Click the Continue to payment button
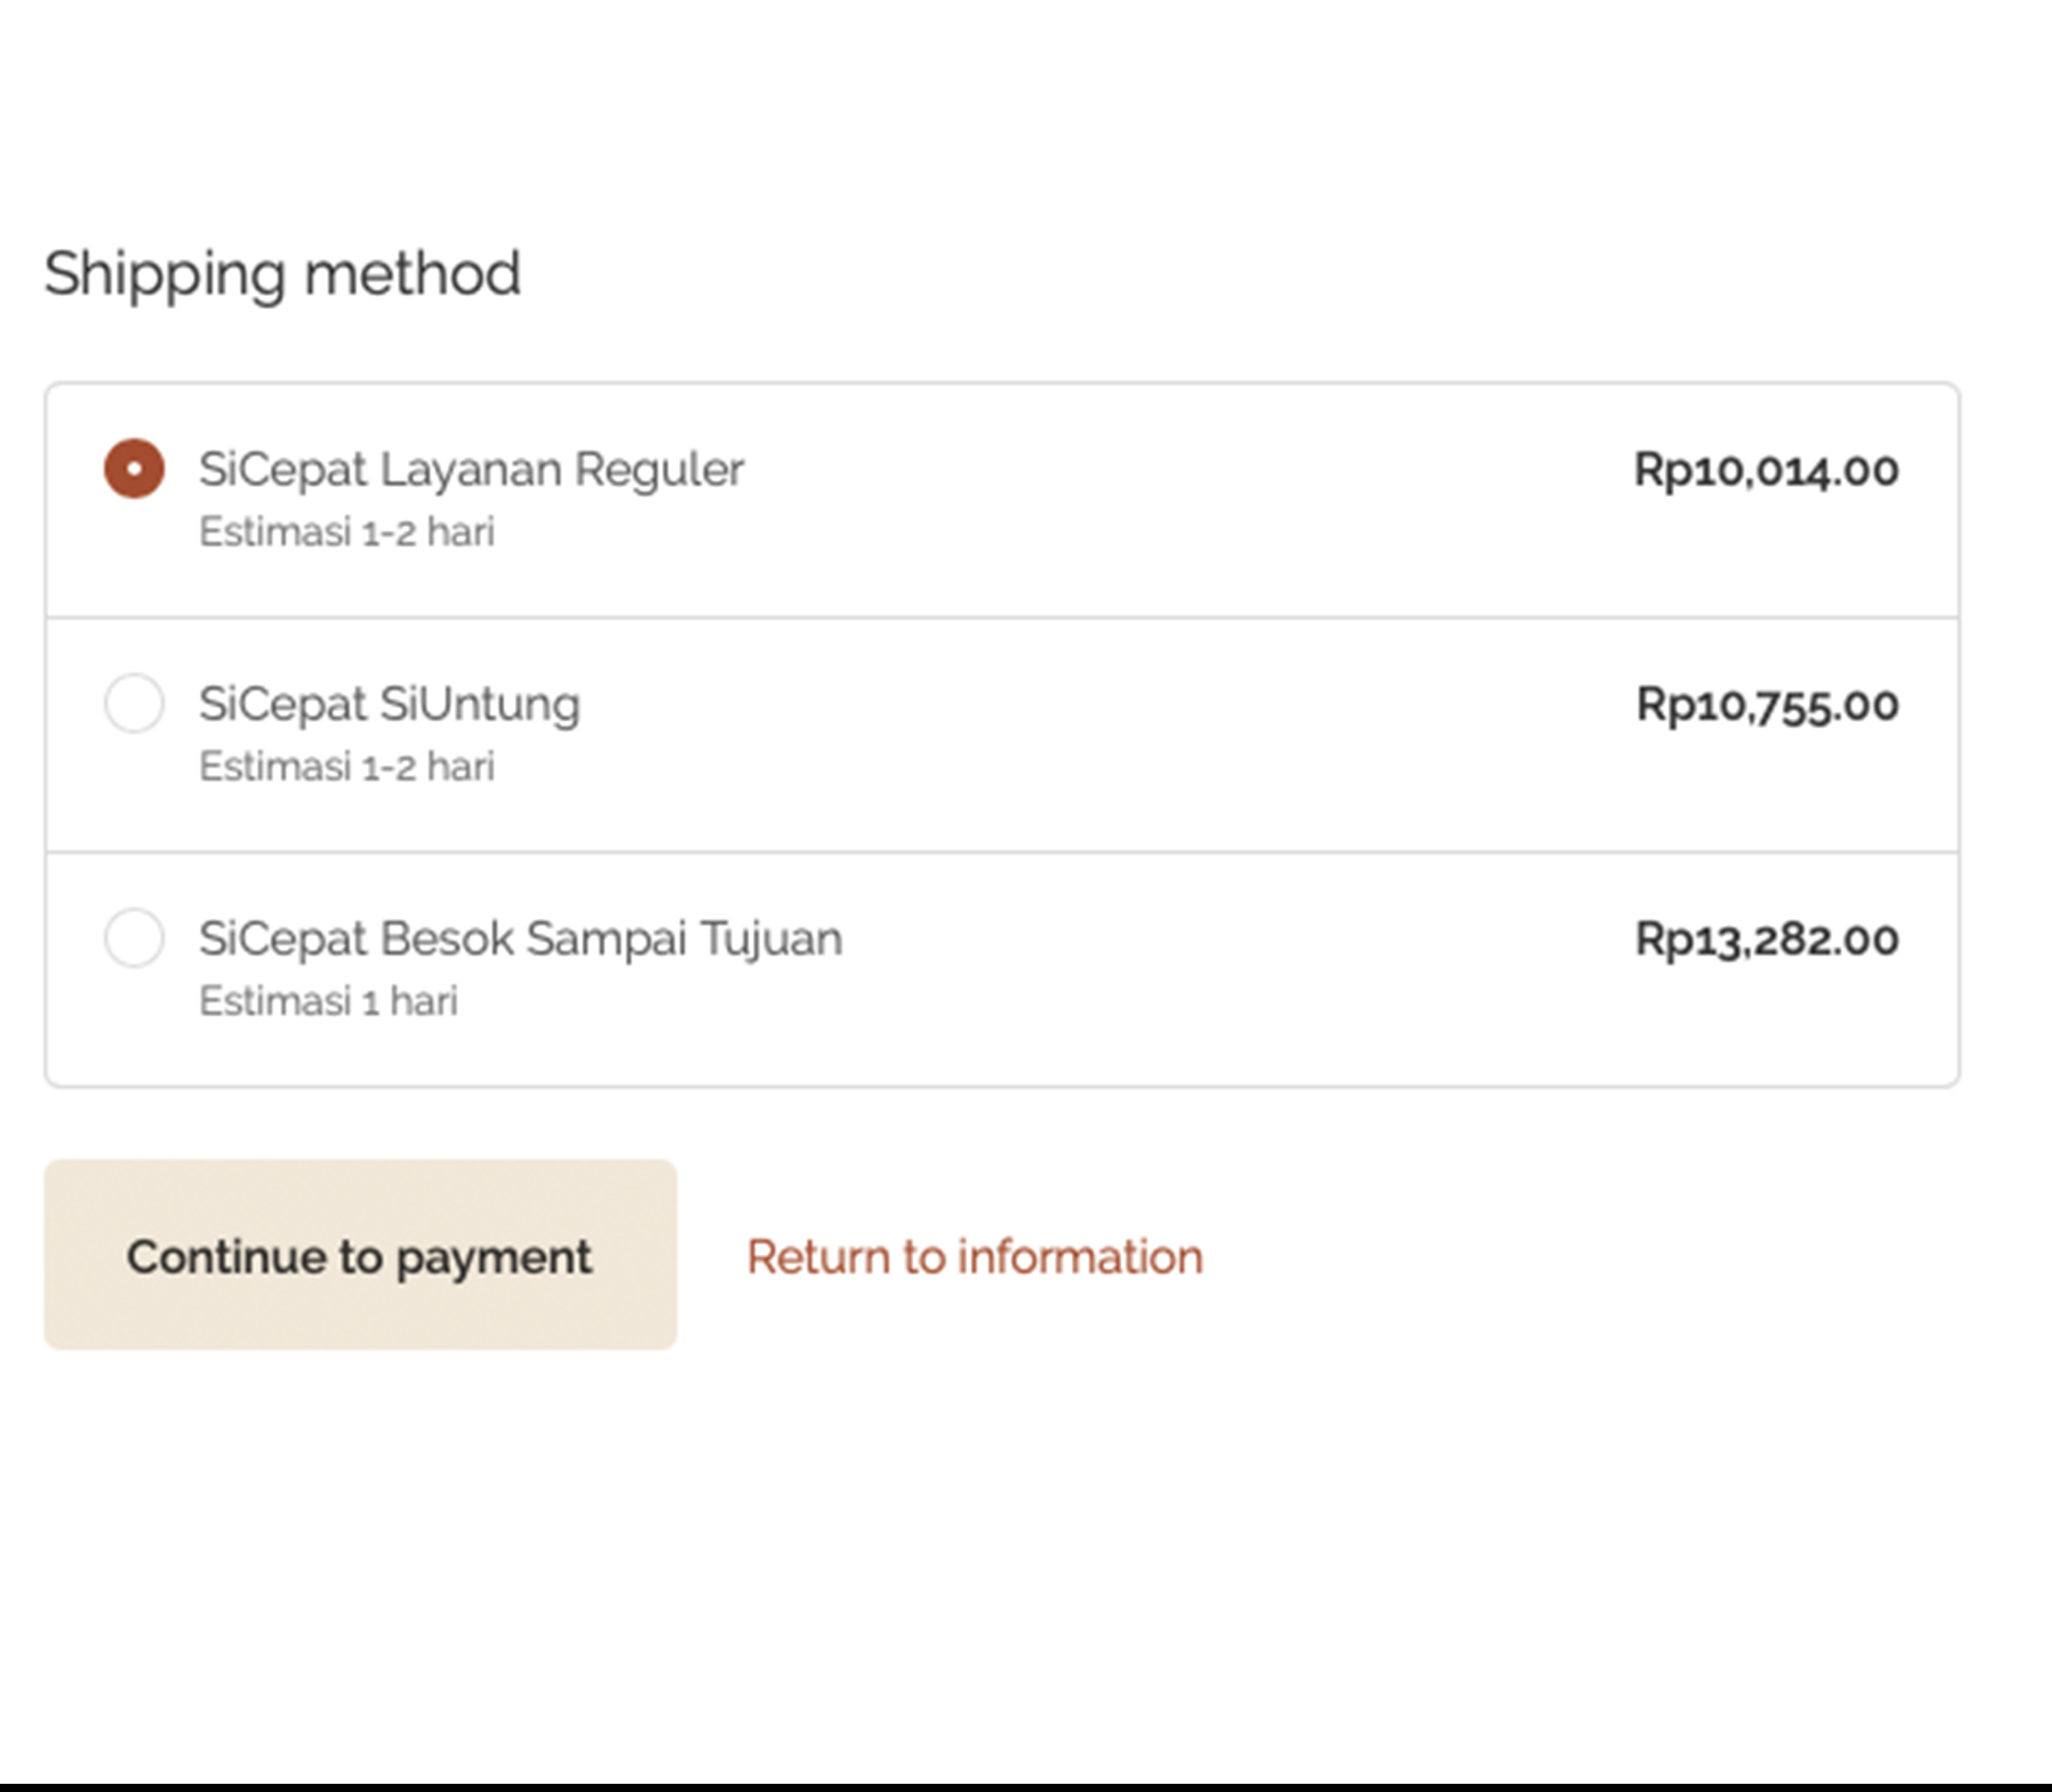The width and height of the screenshot is (2052, 1792). pos(360,1255)
